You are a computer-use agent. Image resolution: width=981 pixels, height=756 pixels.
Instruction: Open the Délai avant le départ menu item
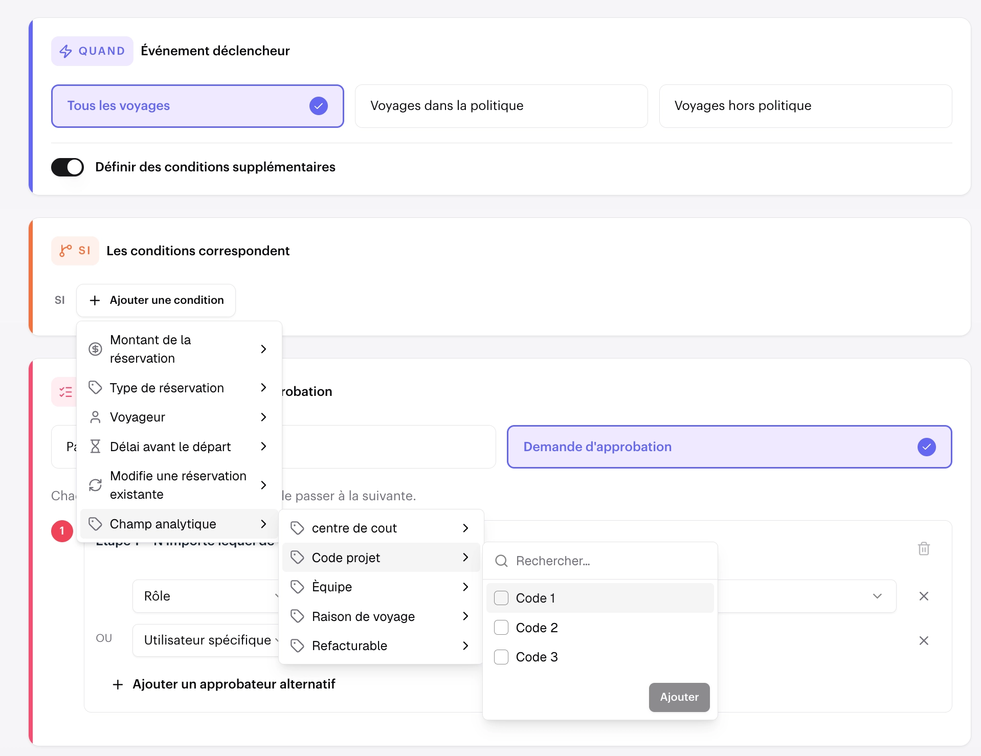tap(179, 447)
